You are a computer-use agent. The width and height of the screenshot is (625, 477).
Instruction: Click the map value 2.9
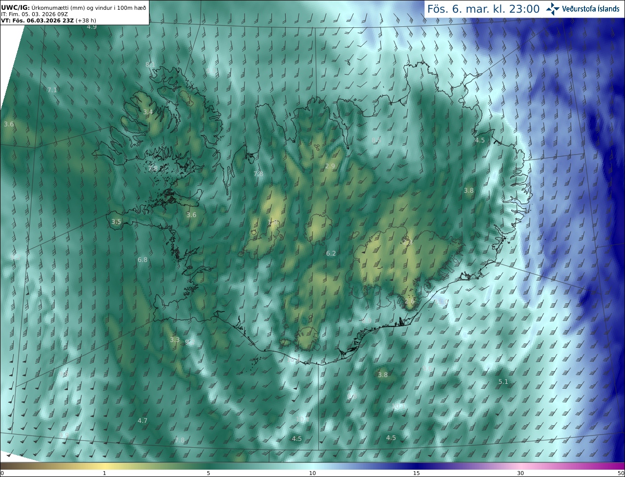point(330,166)
